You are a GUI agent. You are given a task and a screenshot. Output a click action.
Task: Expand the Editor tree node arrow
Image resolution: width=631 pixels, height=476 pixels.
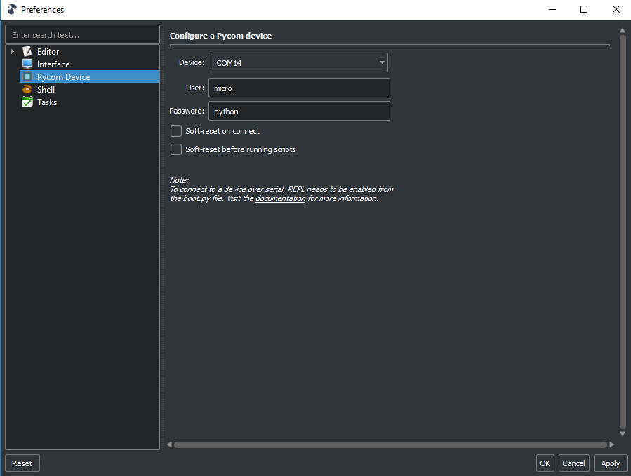(13, 51)
